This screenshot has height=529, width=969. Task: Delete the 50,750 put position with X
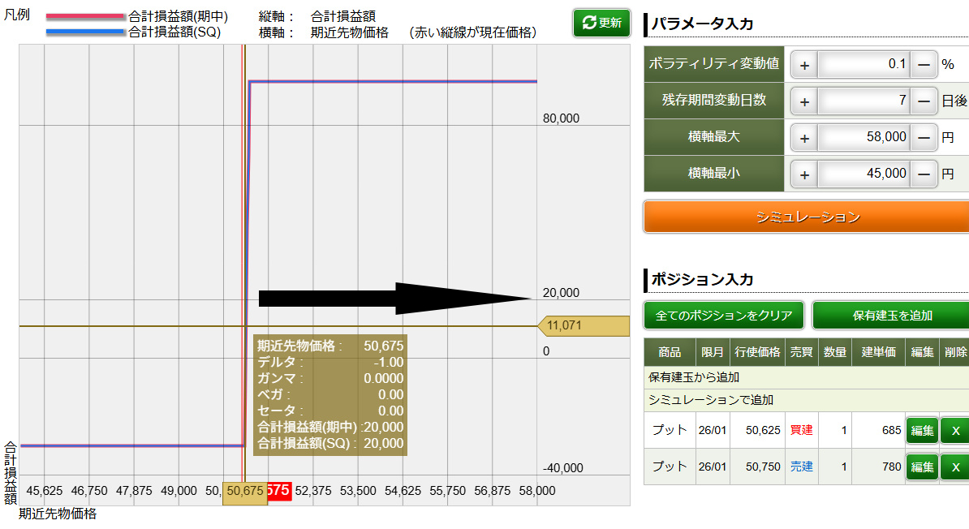pyautogui.click(x=954, y=467)
